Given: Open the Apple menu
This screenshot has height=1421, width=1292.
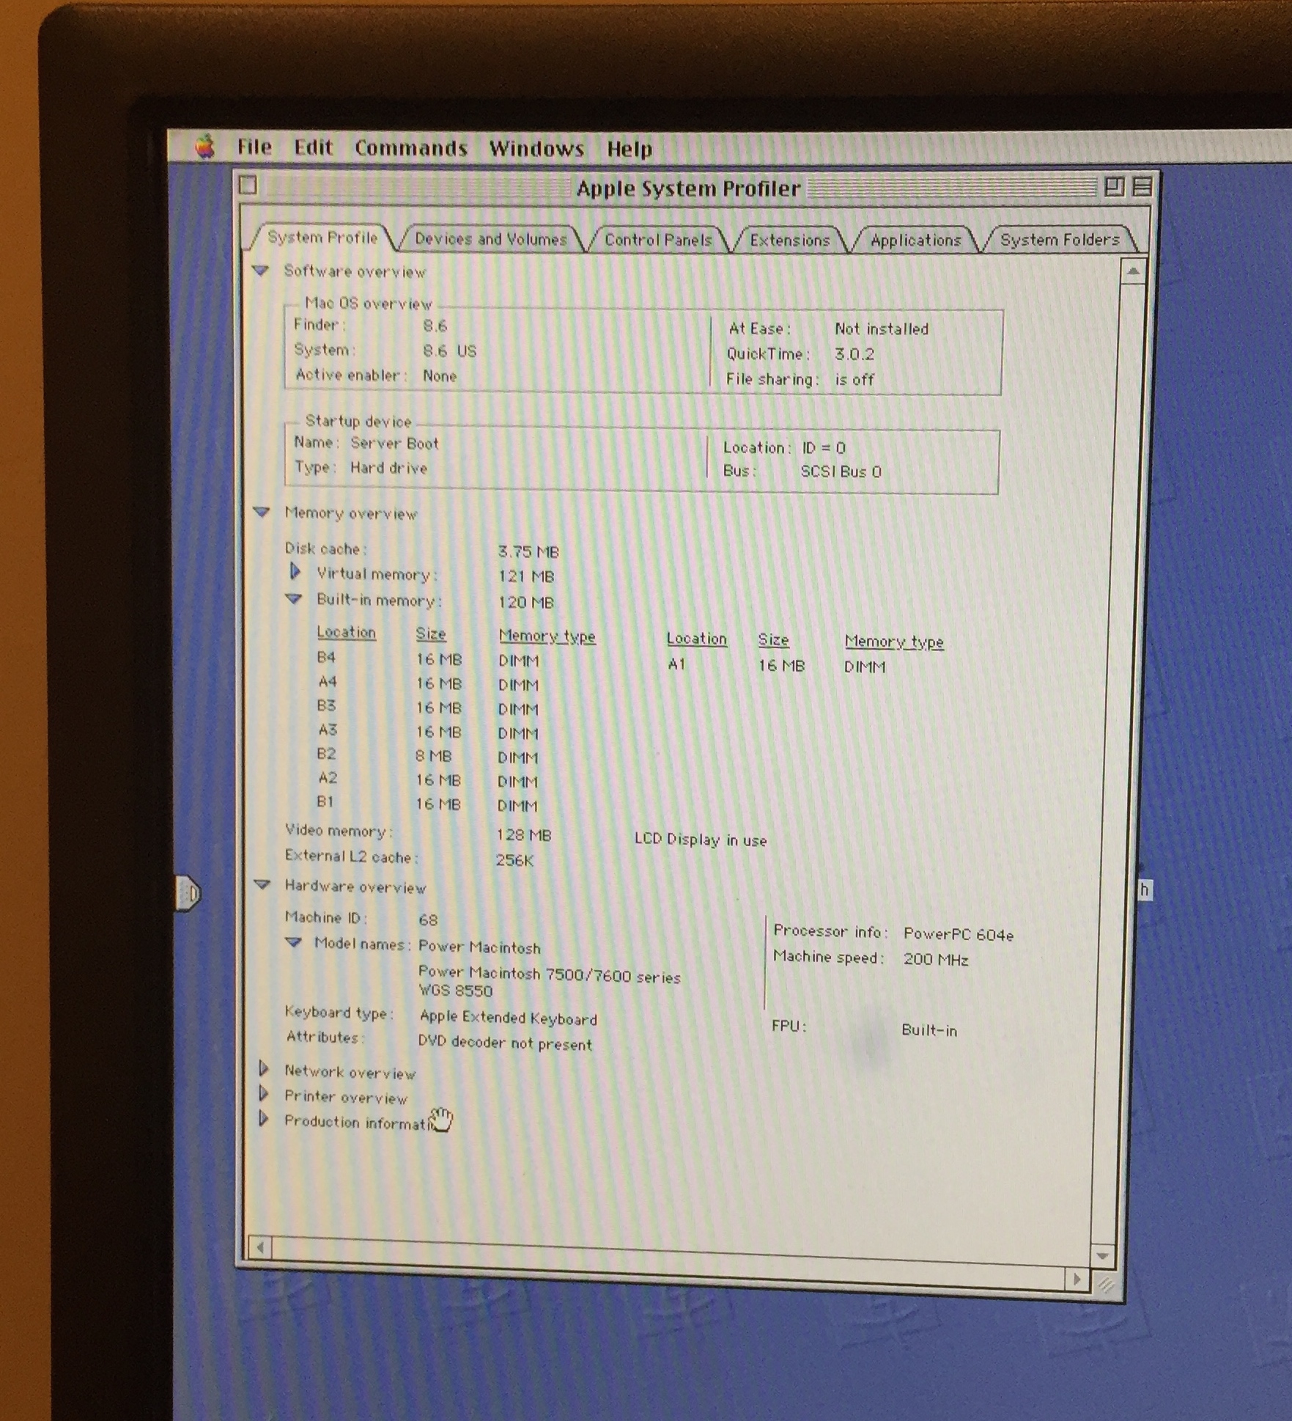Looking at the screenshot, I should click(206, 146).
